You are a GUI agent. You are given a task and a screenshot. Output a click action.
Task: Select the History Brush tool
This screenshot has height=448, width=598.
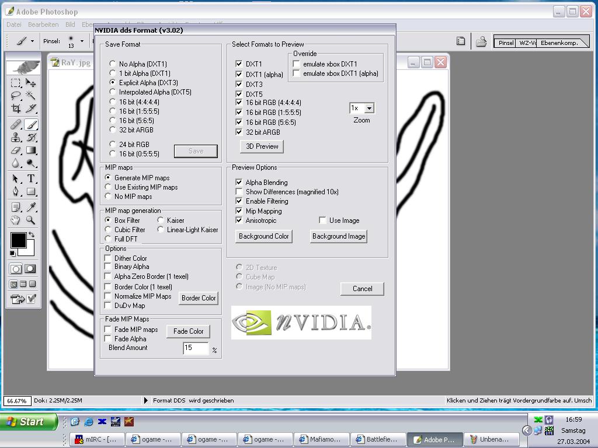(31, 137)
